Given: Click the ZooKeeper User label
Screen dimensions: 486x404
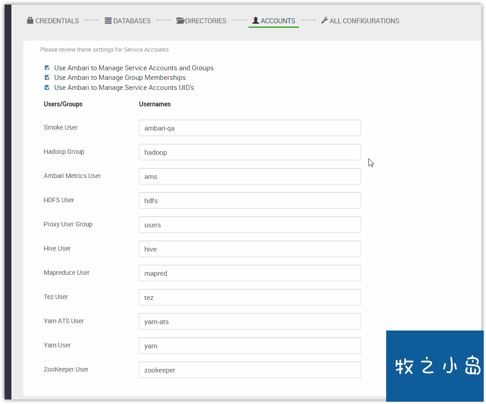Looking at the screenshot, I should [66, 370].
